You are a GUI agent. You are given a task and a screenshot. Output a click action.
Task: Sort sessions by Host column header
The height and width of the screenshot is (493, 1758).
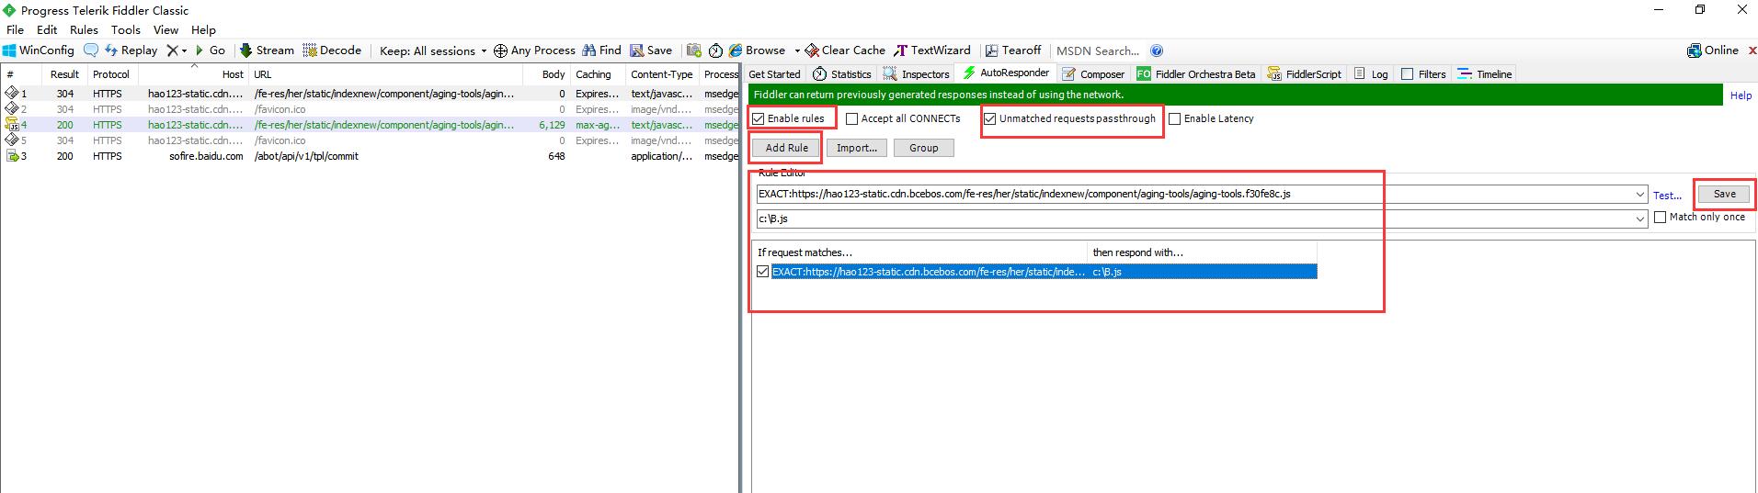(192, 74)
